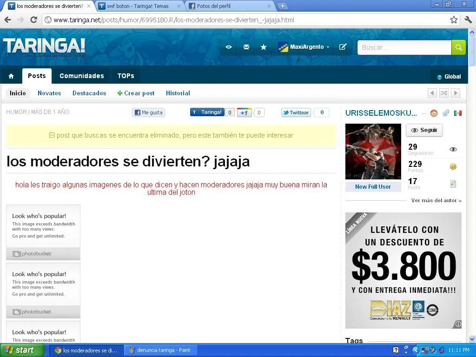Open favorites star icon in Taringa header
This screenshot has height=357, width=476.
[x=264, y=47]
